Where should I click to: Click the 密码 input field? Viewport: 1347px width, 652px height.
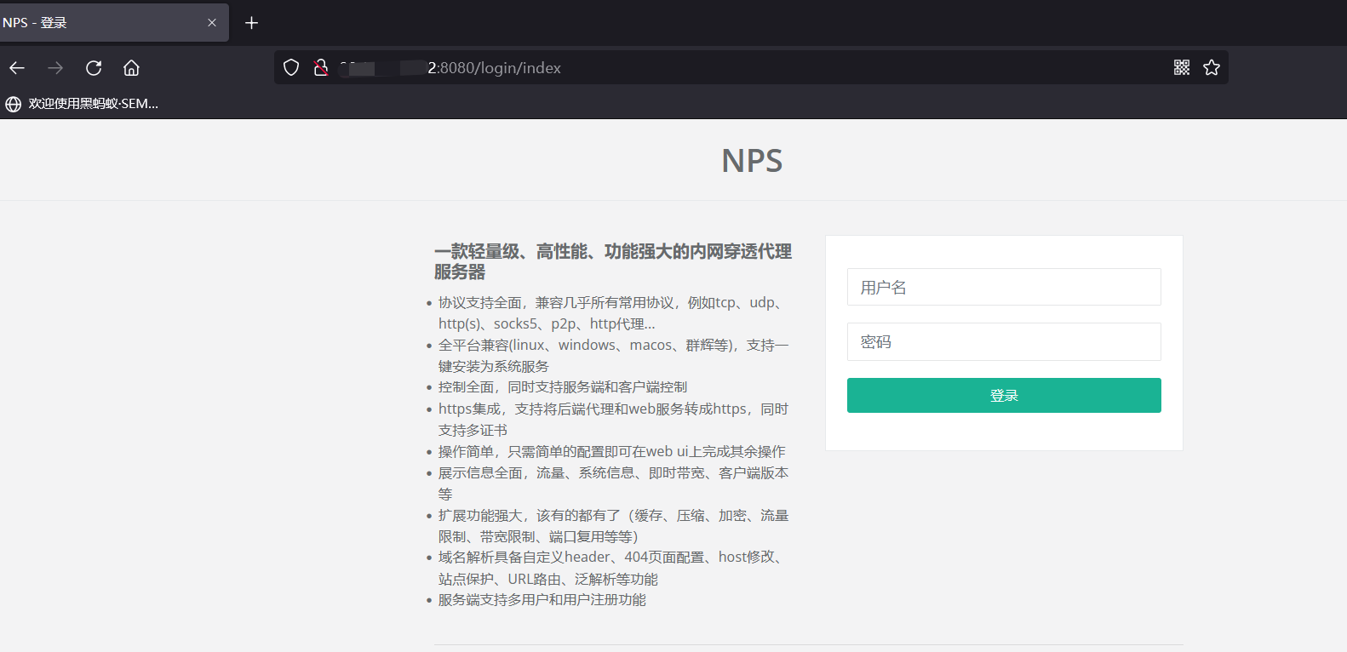tap(1004, 341)
